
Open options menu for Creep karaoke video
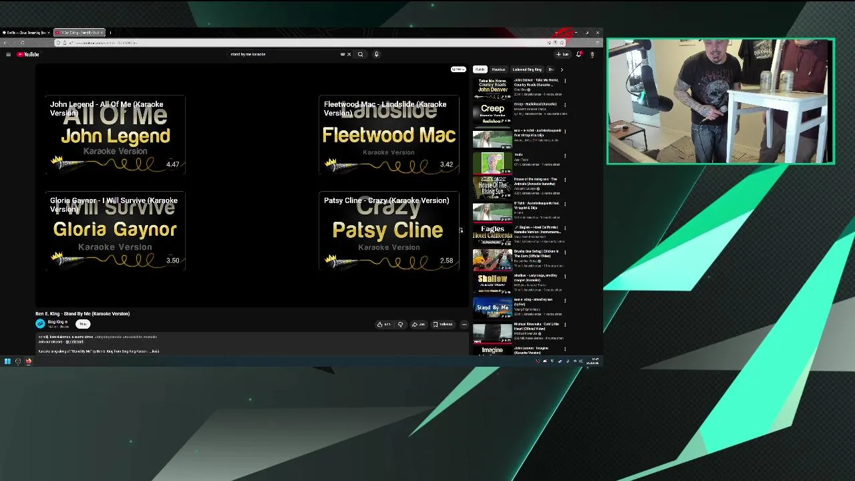click(x=565, y=105)
